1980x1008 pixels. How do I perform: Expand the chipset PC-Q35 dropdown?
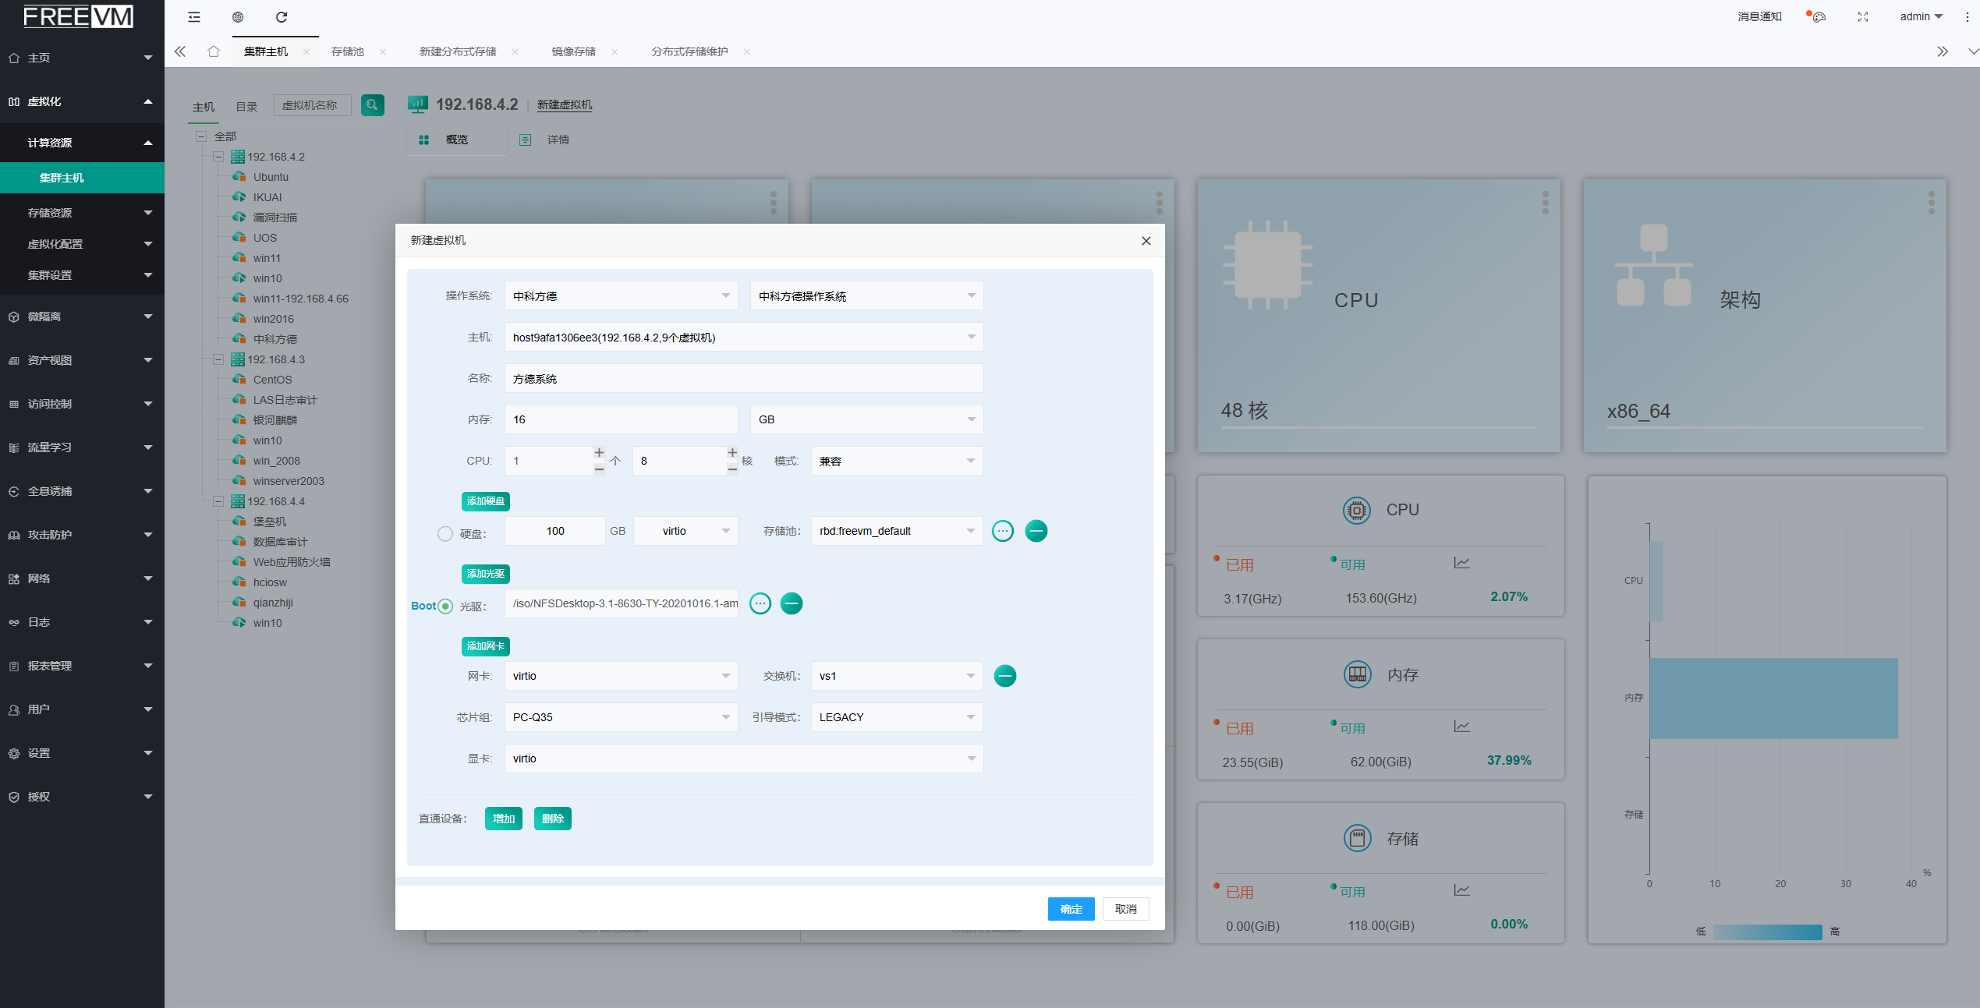click(x=620, y=717)
